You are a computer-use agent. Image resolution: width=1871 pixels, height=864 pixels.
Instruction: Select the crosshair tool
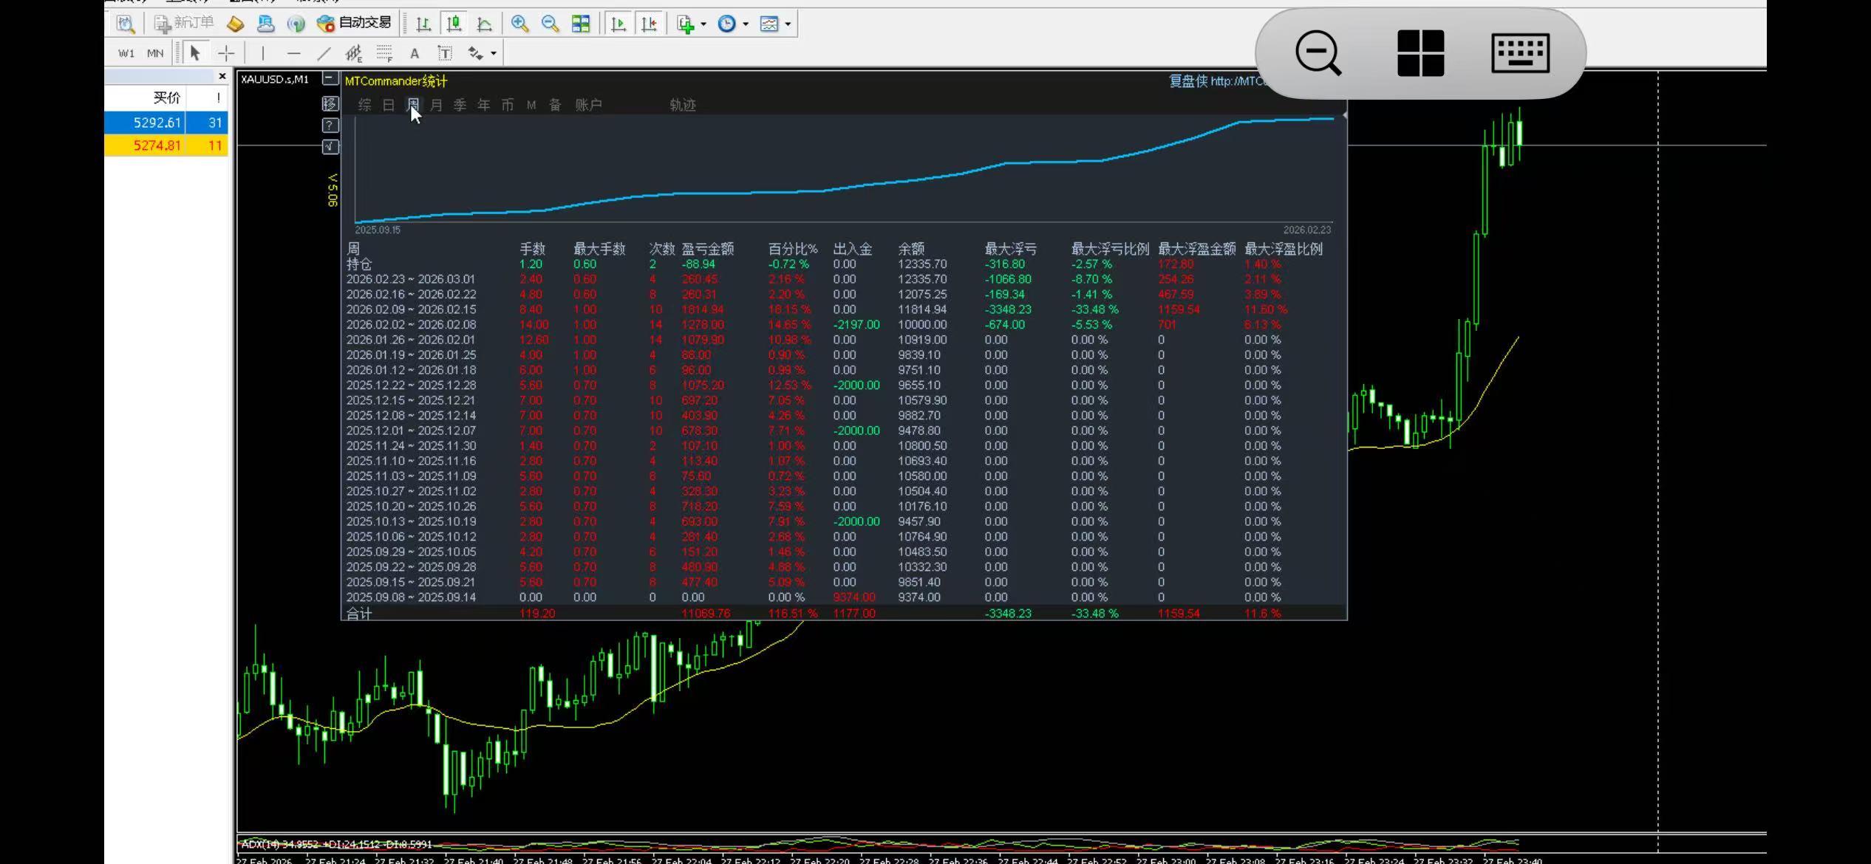[x=226, y=53]
